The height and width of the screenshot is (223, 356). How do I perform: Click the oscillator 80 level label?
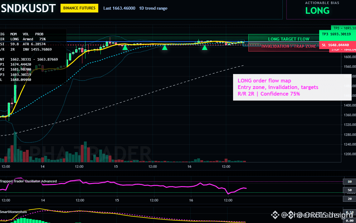point(350,182)
